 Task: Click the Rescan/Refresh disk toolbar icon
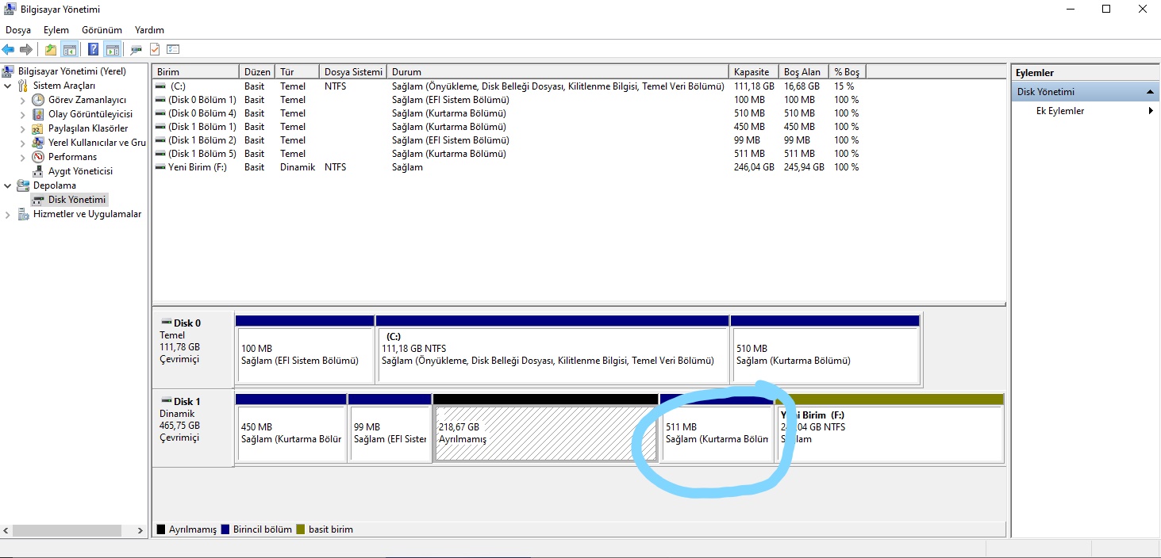coord(136,50)
